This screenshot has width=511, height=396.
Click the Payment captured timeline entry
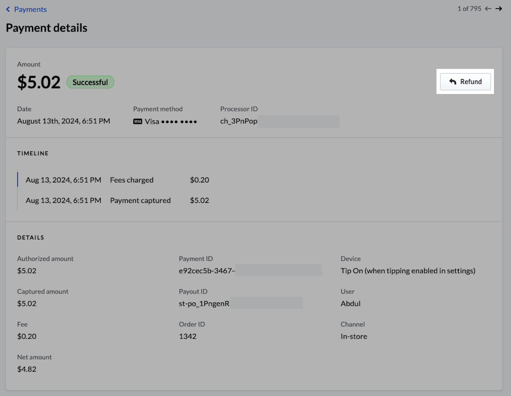click(x=140, y=200)
